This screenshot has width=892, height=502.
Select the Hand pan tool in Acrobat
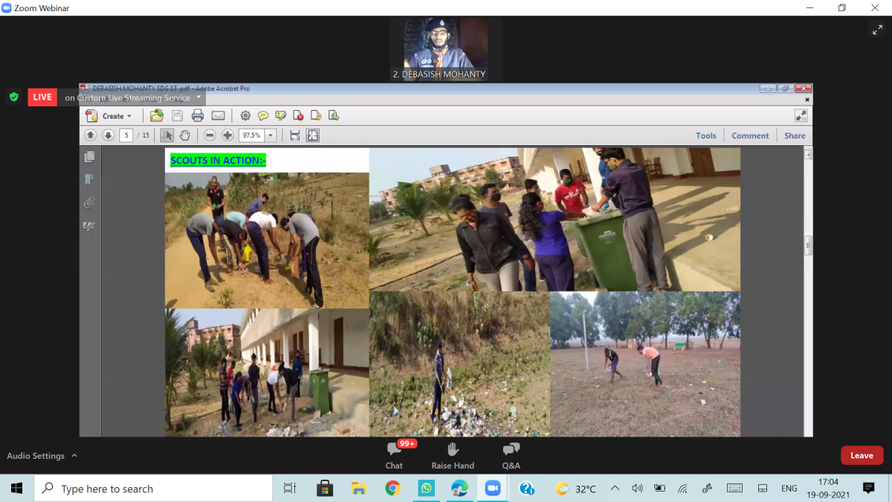pos(184,135)
